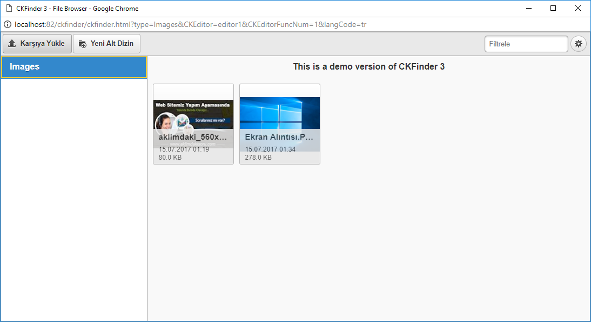Click the Karşıya Yükle upload button

[37, 44]
